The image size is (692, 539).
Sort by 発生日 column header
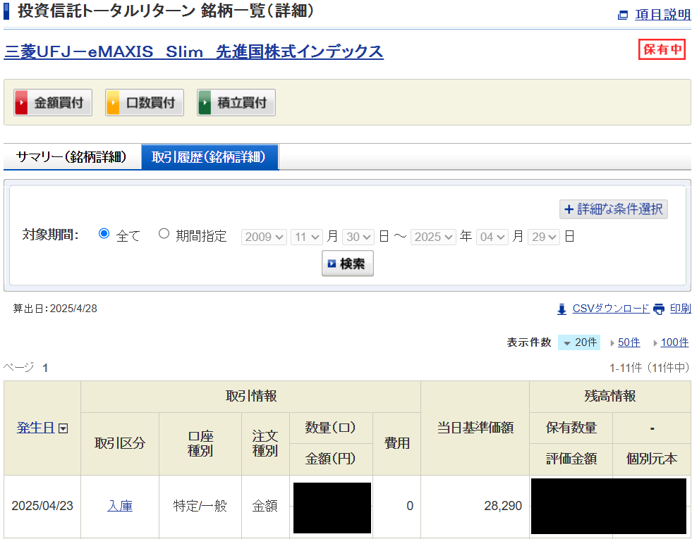pyautogui.click(x=36, y=428)
